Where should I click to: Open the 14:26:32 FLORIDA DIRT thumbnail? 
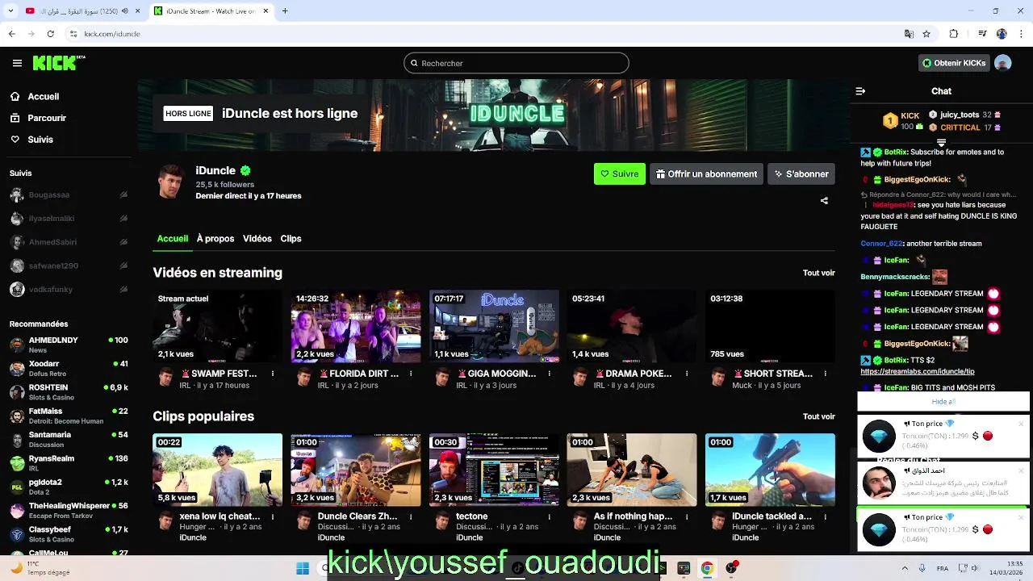click(356, 326)
